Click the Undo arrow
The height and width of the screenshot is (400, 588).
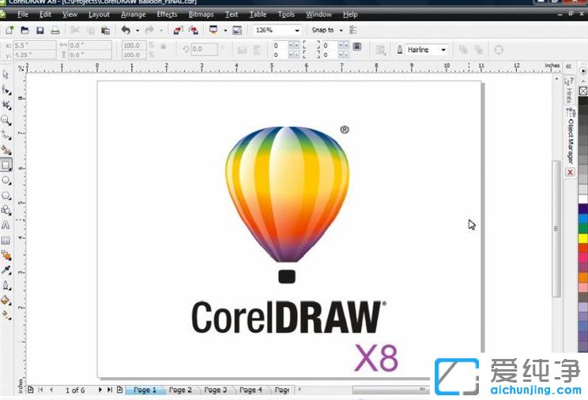coord(126,30)
